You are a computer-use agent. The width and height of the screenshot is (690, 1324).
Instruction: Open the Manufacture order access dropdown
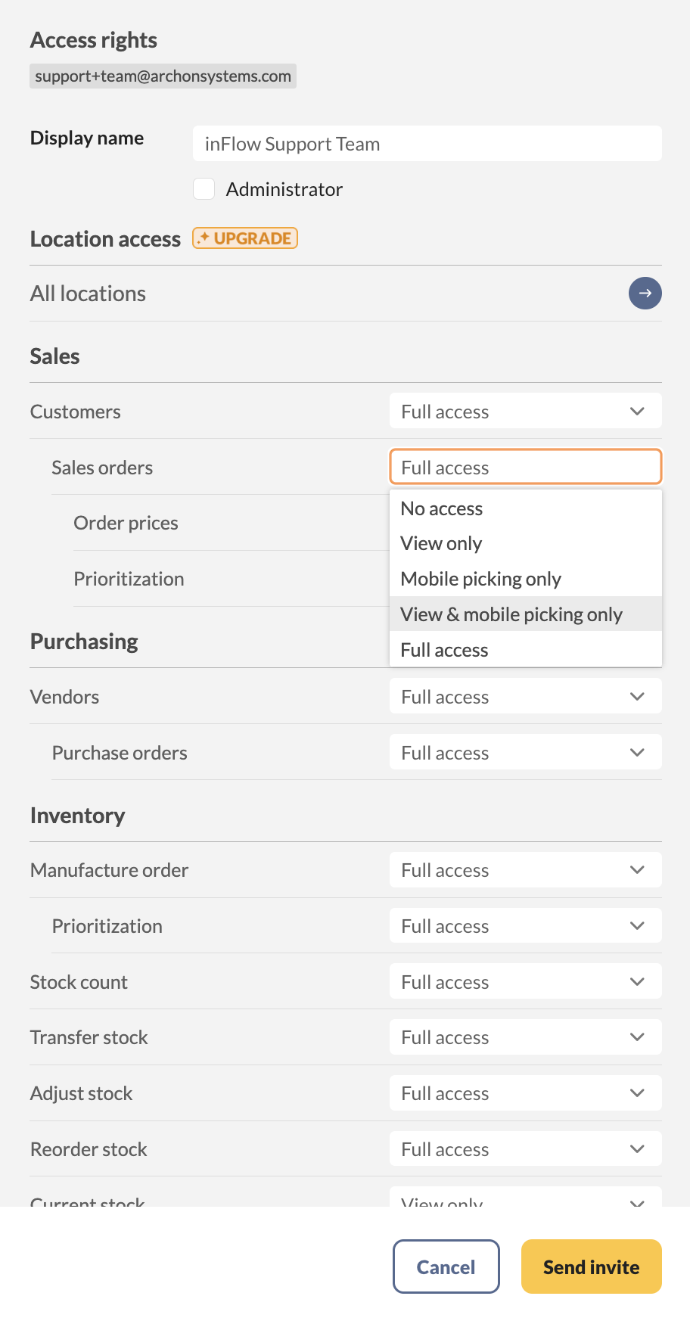525,870
